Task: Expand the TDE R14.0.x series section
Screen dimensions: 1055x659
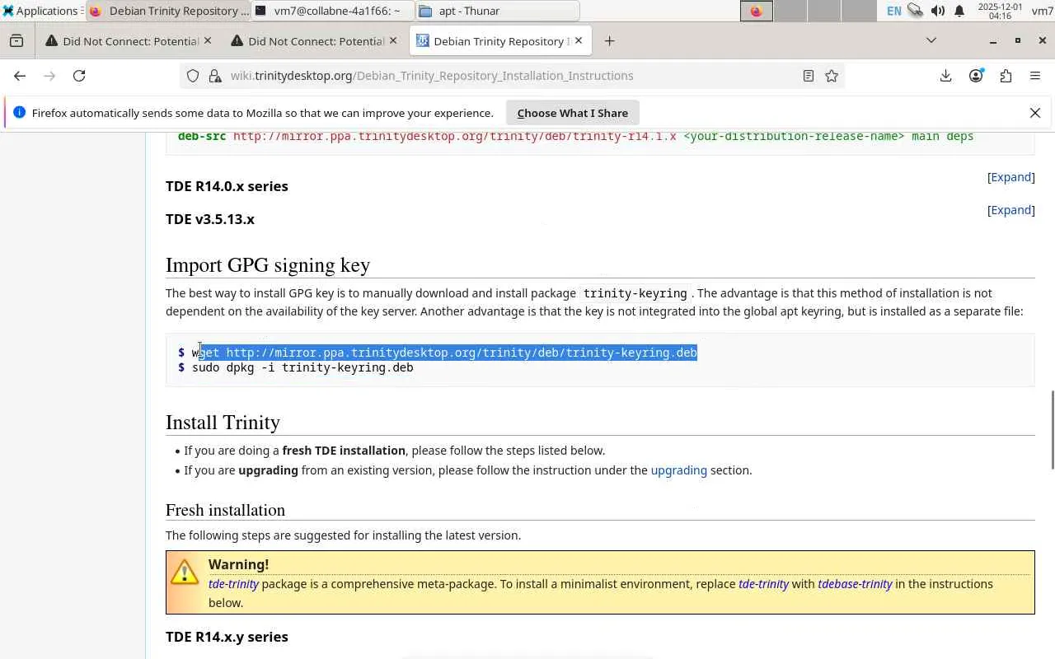Action: click(1010, 177)
